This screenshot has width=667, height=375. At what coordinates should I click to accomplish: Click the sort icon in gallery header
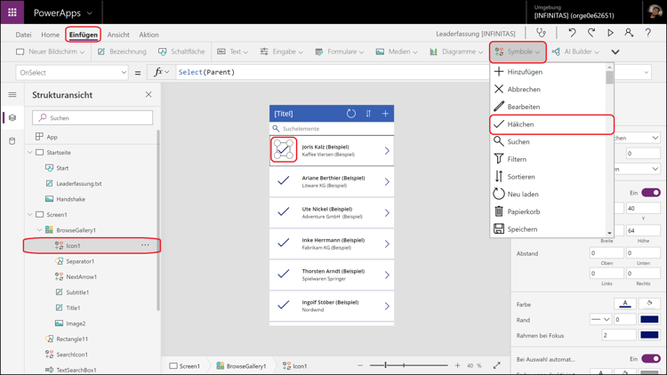point(368,114)
